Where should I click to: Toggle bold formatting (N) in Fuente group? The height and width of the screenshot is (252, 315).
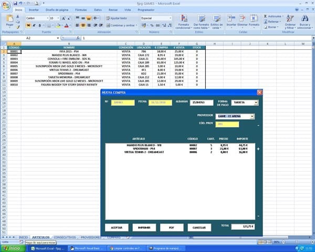click(x=28, y=25)
